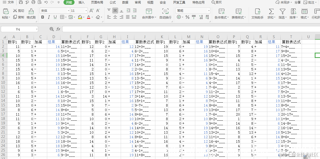Switch to the Review (审阅) tab
The height and width of the screenshot is (159, 320).
pos(138,3)
